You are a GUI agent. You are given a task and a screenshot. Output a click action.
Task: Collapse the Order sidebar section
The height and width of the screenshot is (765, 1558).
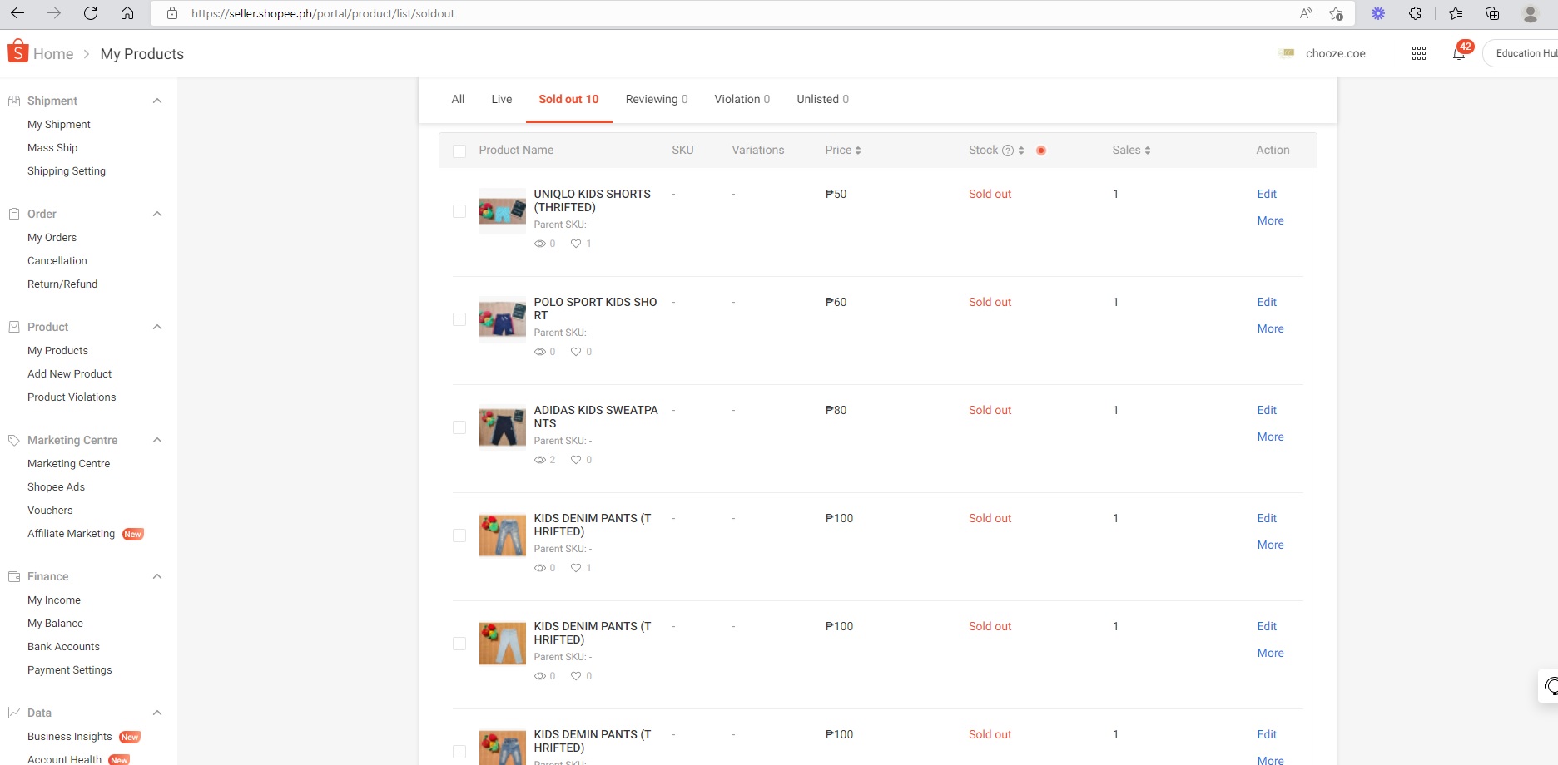tap(157, 214)
